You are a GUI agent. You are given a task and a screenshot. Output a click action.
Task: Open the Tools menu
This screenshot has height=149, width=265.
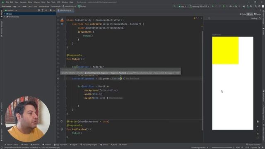click(x=53, y=2)
